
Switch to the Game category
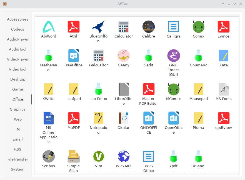coord(18,89)
